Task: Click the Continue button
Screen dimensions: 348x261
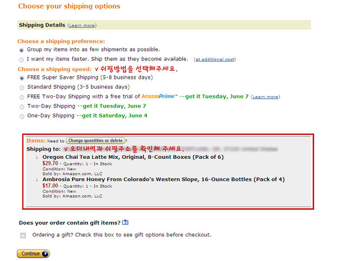Action: point(33,254)
